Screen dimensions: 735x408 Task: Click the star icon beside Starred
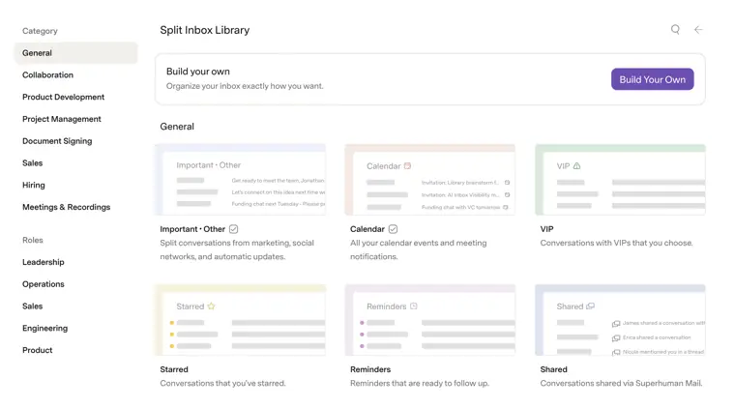point(211,306)
